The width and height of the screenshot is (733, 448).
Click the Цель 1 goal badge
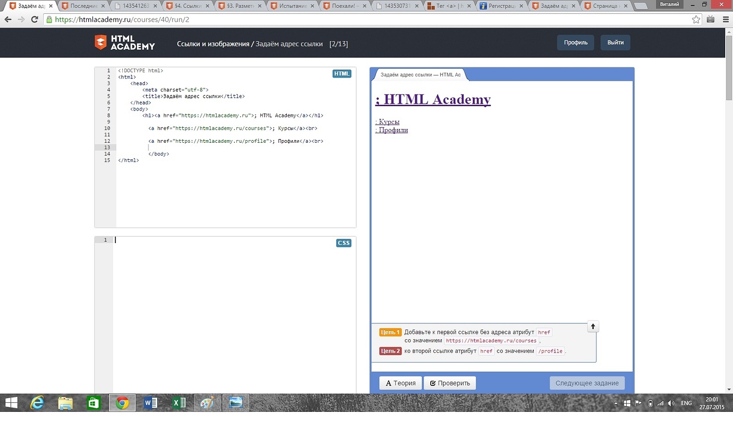390,332
